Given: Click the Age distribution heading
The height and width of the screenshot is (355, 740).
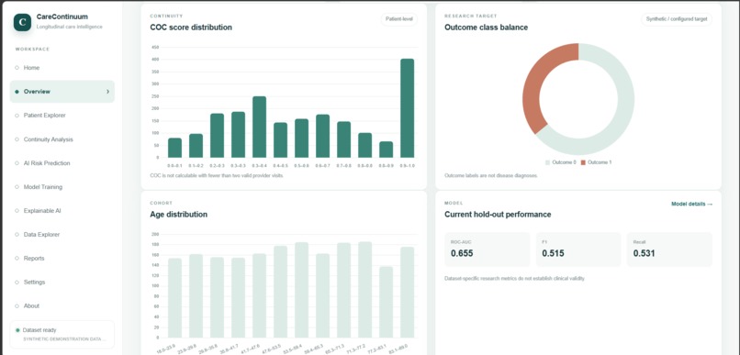Looking at the screenshot, I should click(x=178, y=215).
